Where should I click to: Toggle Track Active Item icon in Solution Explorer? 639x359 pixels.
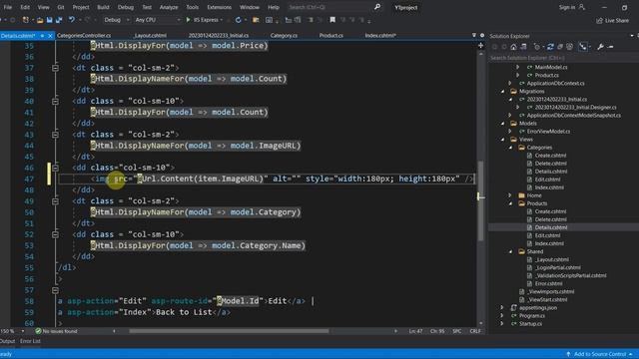pos(583,47)
